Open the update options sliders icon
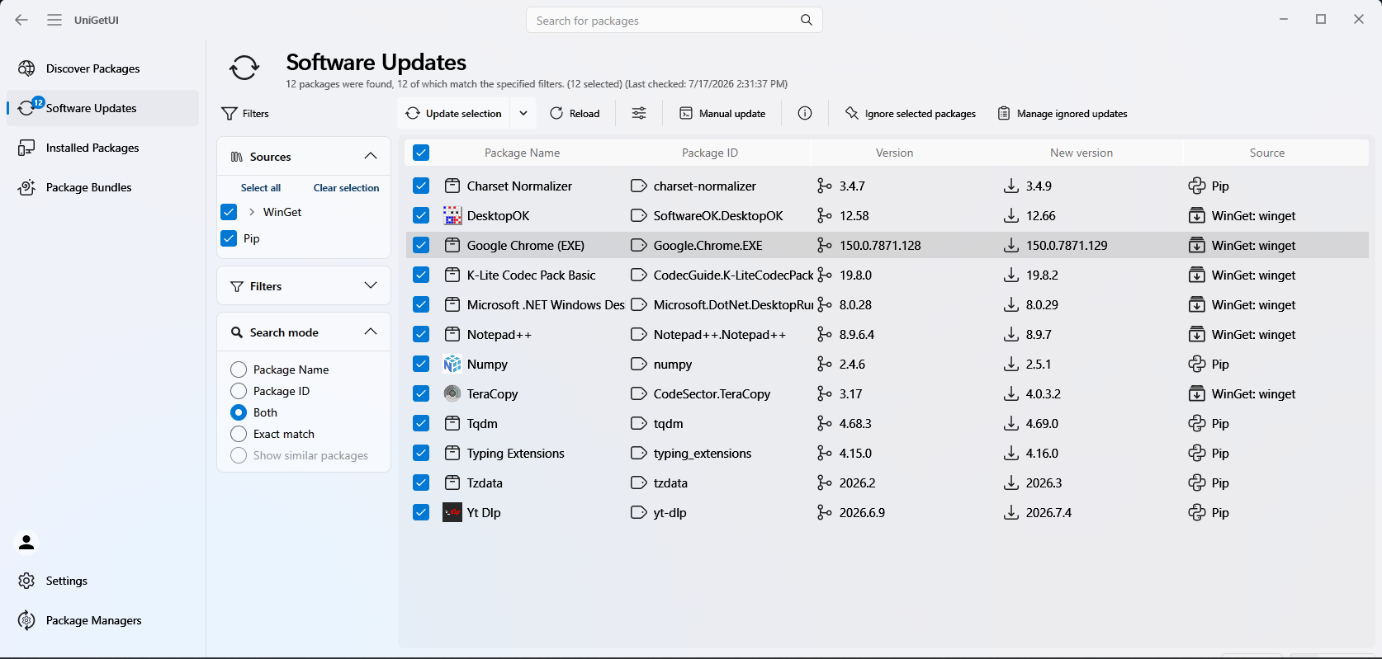 click(x=639, y=113)
